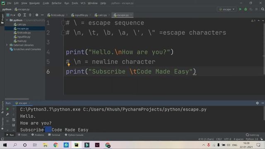Screen dimensions: 265x149
Task: Click the stop icon in the top toolbar
Action: [x=256, y=9]
